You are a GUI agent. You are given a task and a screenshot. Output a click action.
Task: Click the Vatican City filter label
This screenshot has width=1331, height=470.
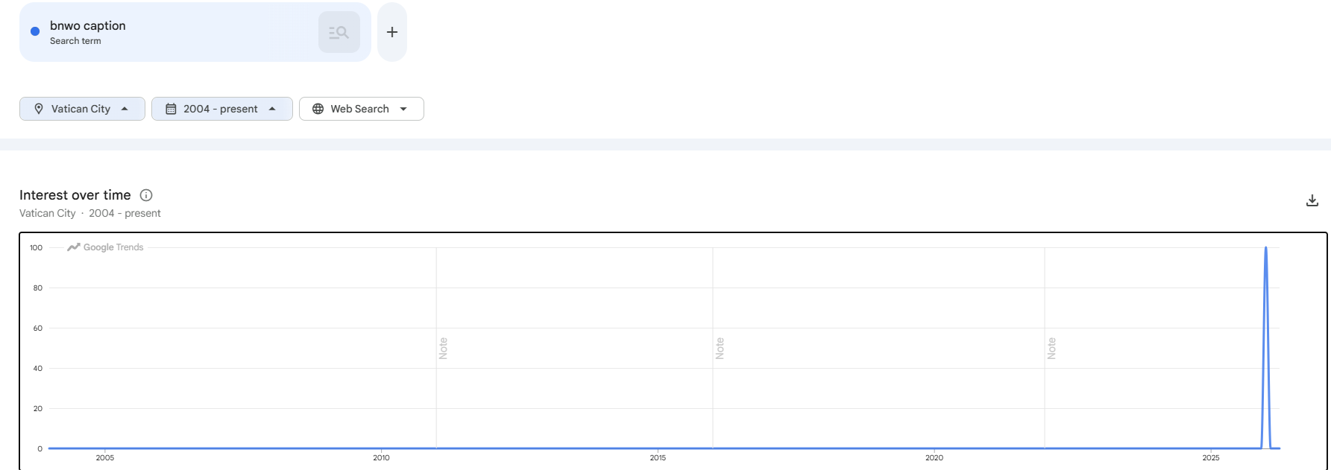click(x=81, y=109)
